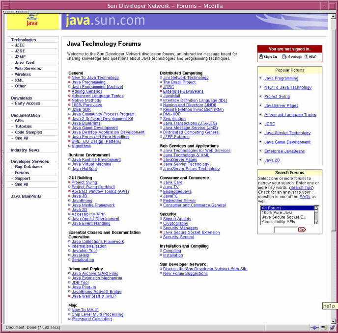The height and width of the screenshot is (333, 338).
Task: Open Tutorials under Documentation
Action: [23, 127]
